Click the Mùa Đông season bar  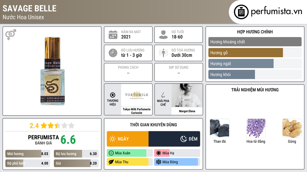pos(177,162)
